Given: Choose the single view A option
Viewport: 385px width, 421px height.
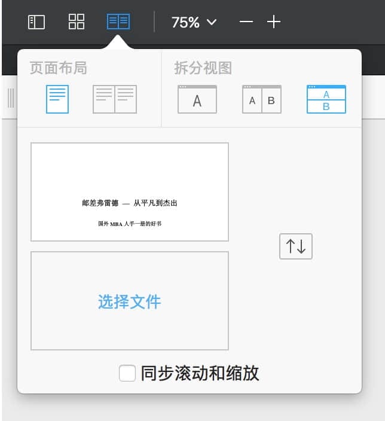Looking at the screenshot, I should pos(197,99).
